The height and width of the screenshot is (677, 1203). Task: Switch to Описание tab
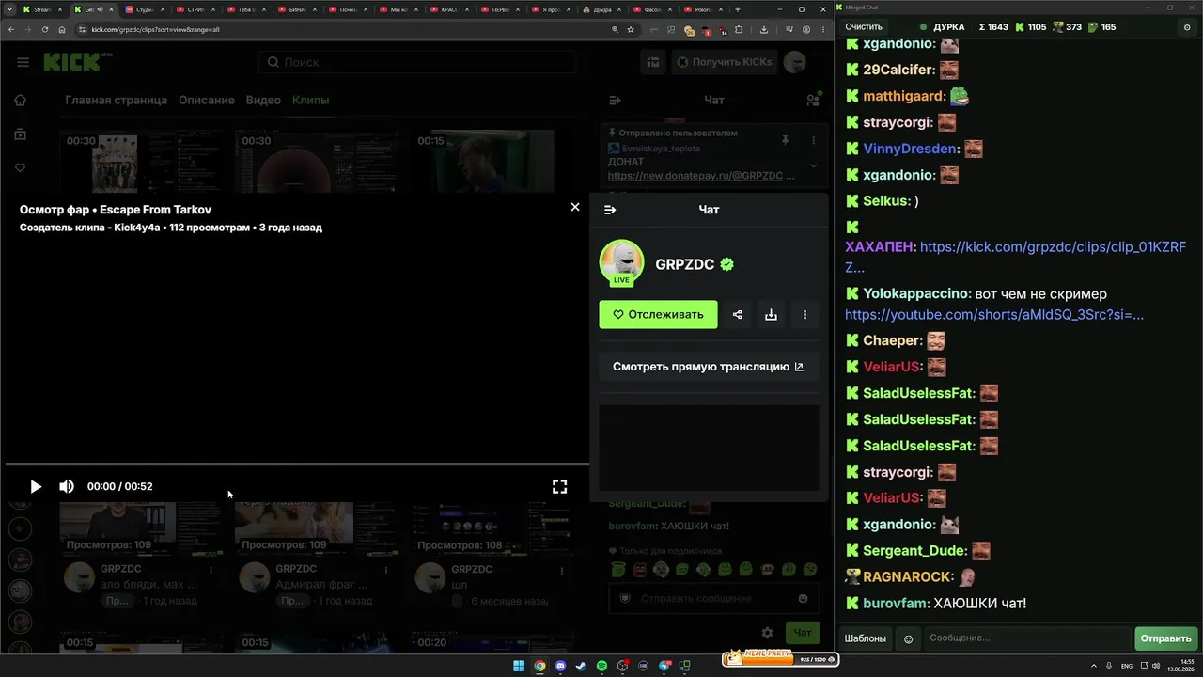207,100
